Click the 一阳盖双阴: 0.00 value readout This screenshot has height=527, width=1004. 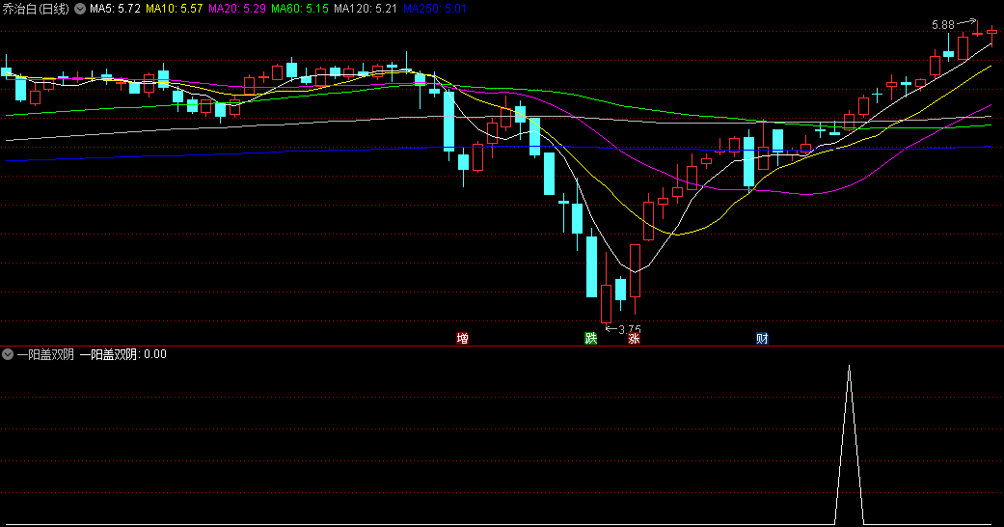click(x=122, y=354)
